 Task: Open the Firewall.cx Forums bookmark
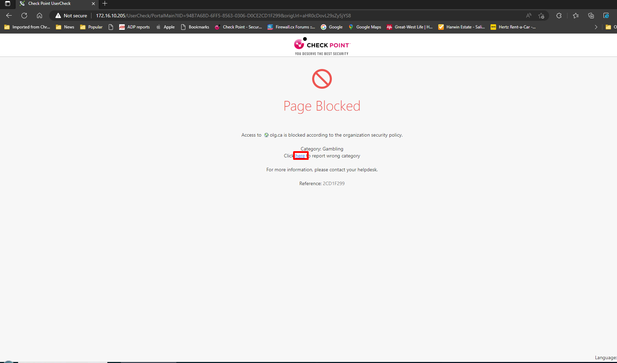(x=291, y=27)
